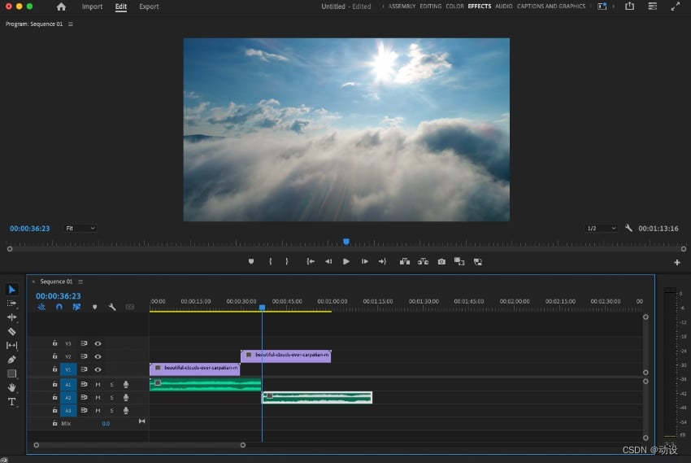Open program monitor wrench settings
Image resolution: width=691 pixels, height=463 pixels.
pyautogui.click(x=629, y=228)
